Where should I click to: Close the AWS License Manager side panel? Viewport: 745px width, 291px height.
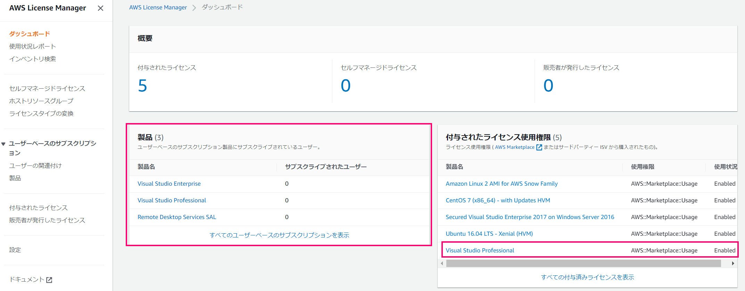(x=100, y=8)
